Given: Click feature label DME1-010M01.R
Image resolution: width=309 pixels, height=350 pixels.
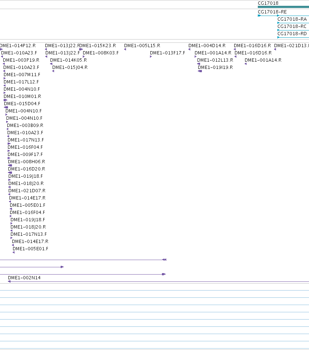Looking at the screenshot, I should (23, 96).
